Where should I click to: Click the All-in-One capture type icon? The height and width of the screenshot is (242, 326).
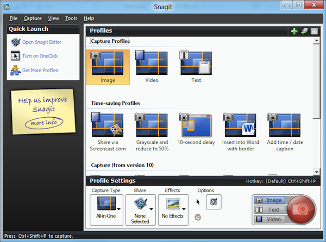[106, 203]
